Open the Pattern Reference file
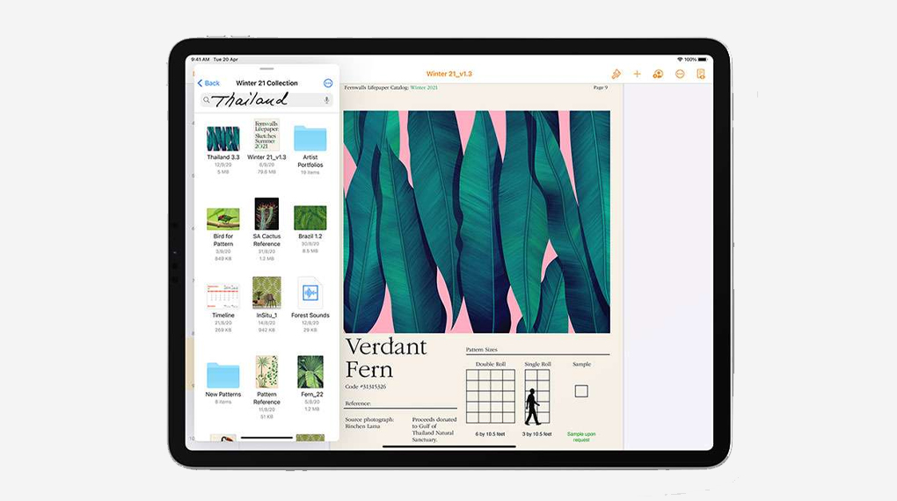Viewport: 897px width, 501px height. click(266, 372)
